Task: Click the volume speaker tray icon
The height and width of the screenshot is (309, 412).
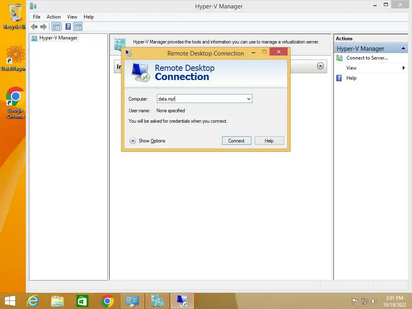Action: 374,301
